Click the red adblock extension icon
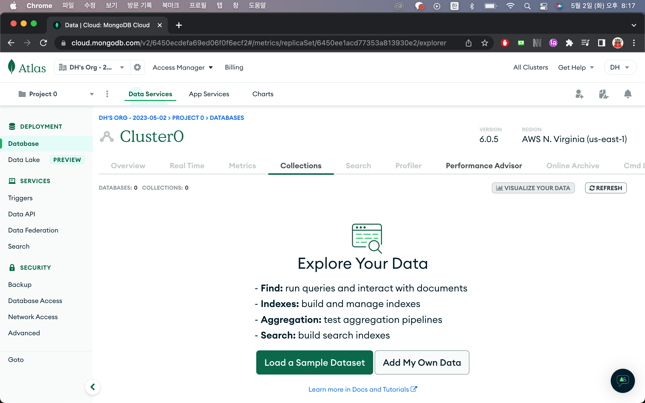 pos(505,43)
